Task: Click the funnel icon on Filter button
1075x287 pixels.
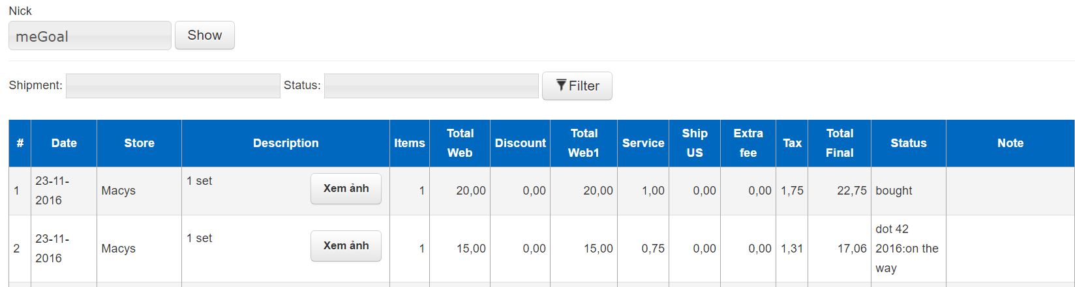Action: (561, 85)
